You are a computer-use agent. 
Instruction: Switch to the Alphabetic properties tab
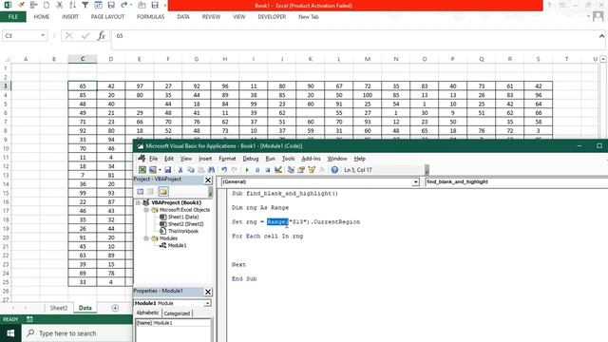(x=147, y=313)
